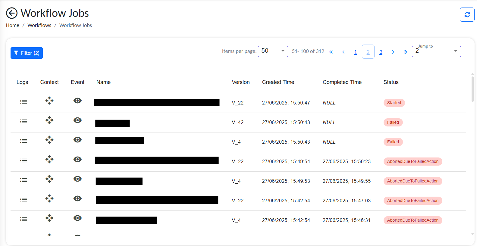Viewport: 477px width, 246px height.
Task: View event eye for job completed 15:46:31
Action: [x=77, y=218]
